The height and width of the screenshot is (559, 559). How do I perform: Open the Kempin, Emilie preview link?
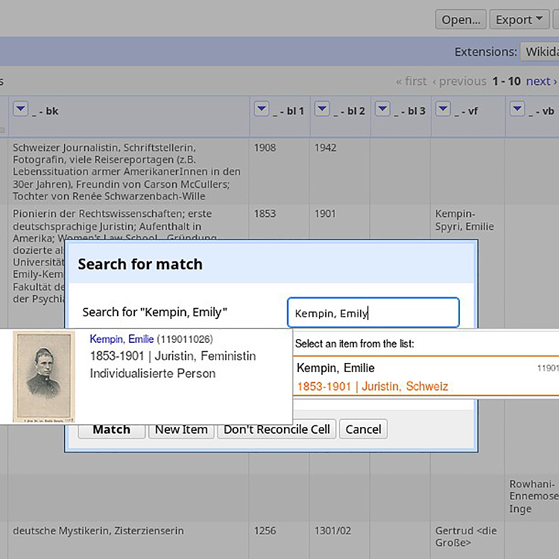coord(121,339)
